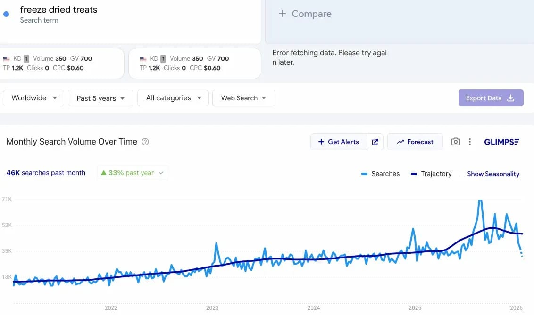Click the blue dot beside search term
The height and width of the screenshot is (315, 534).
coord(6,14)
